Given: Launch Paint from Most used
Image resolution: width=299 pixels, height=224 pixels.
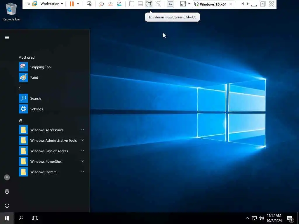Looking at the screenshot, I should pyautogui.click(x=52, y=77).
